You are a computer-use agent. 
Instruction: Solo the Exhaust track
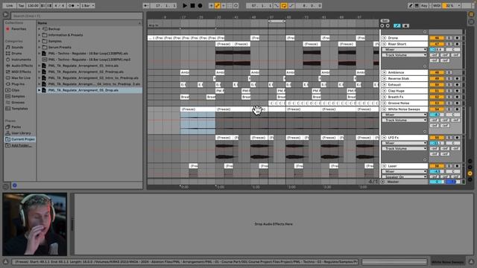[x=449, y=85]
